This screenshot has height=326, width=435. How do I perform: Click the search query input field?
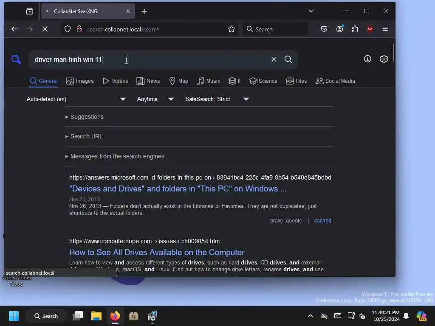point(150,59)
